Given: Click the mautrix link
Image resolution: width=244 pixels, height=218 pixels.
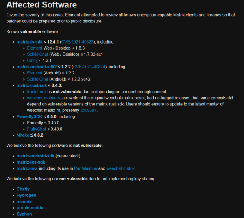Looking at the screenshot, I should click(24, 201).
